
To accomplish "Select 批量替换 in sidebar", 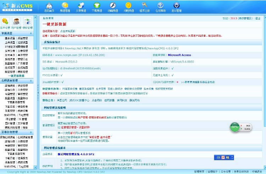I will (x=10, y=63).
